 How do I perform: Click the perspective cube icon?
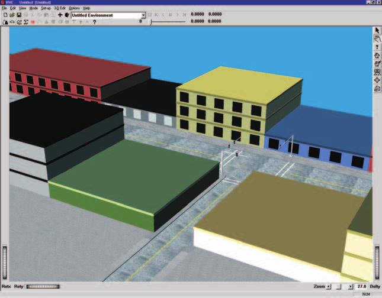(377, 89)
